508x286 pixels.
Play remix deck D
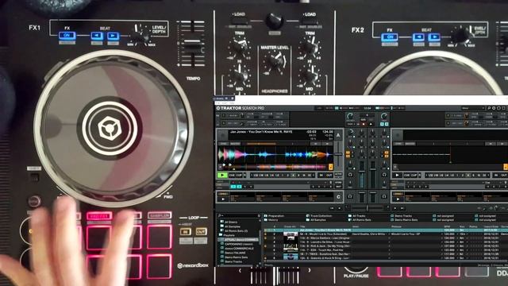[398, 199]
